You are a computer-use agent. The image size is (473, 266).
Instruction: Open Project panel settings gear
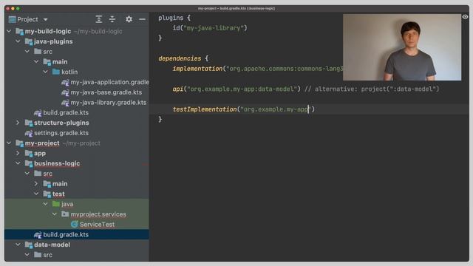pos(129,19)
